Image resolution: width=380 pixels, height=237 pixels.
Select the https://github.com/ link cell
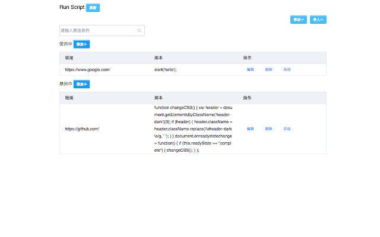(x=82, y=129)
